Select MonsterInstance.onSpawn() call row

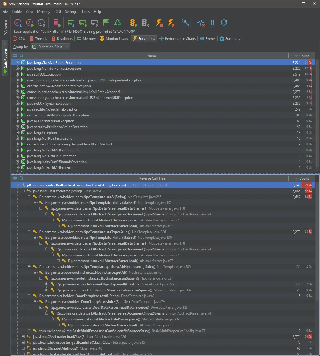[x=163, y=290]
